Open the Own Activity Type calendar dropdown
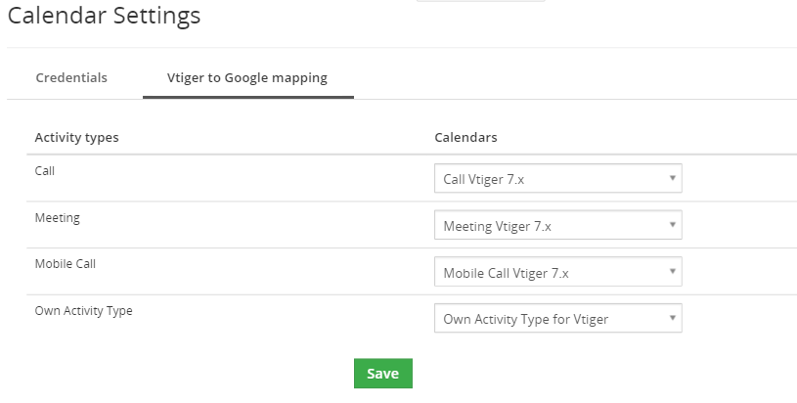 (x=558, y=319)
